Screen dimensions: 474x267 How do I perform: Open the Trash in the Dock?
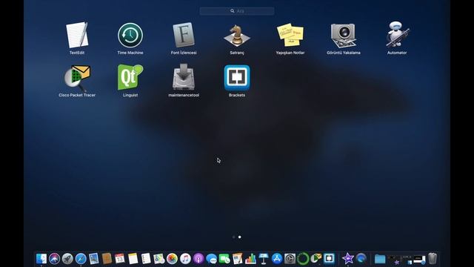point(433,259)
